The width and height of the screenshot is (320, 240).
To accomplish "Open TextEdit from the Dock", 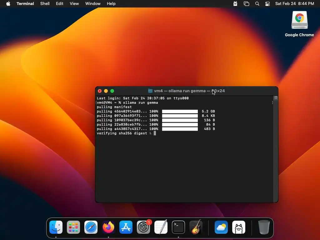I will tap(161, 227).
